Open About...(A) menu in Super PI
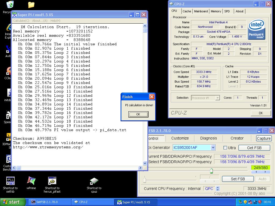 [x=40, y=21]
